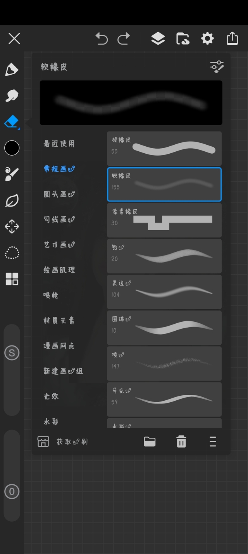Open brush settings adjustment icon
Screen dimensions: 248x554
[x=217, y=67]
